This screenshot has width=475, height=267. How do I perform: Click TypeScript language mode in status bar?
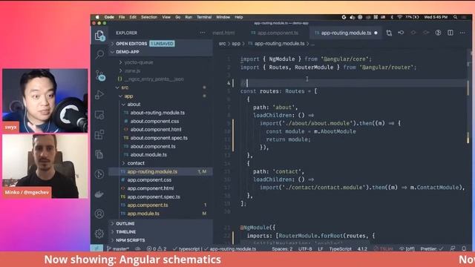[x=340, y=249]
